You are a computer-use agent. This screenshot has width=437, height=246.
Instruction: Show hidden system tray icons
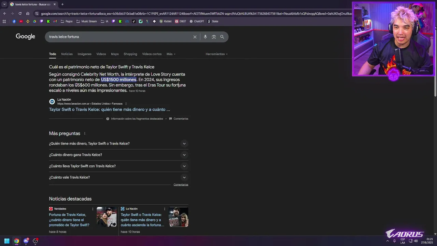[387, 241]
